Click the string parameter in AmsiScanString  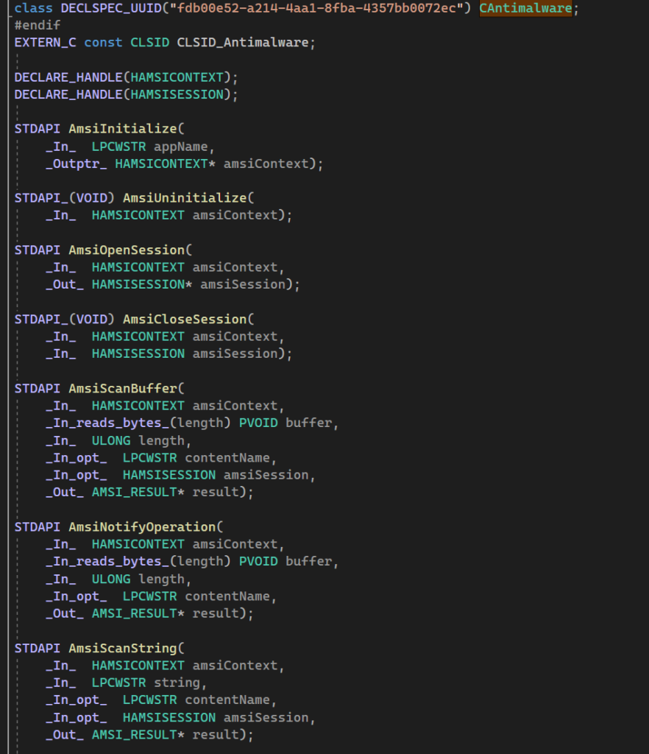[177, 683]
